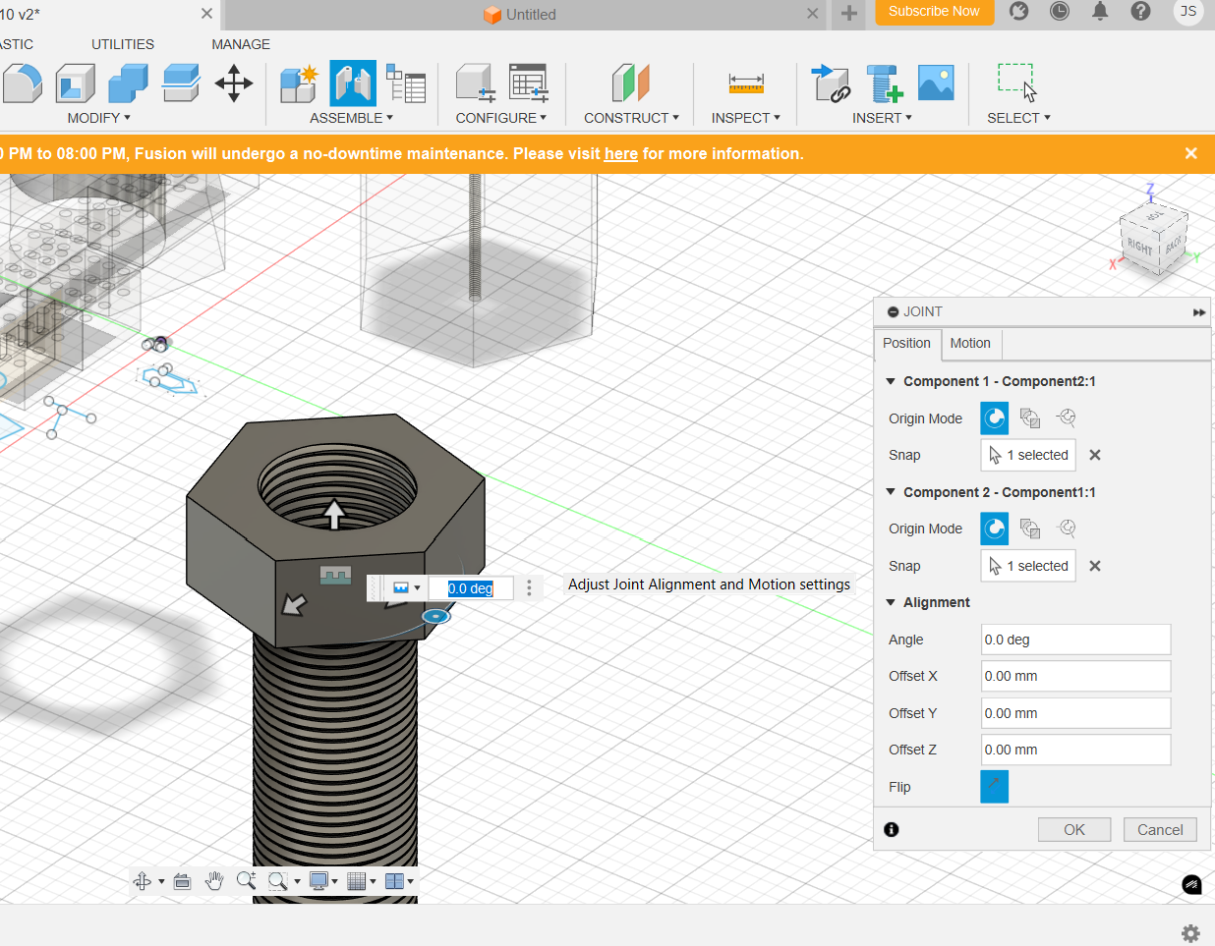Screen dimensions: 1215x946
Task: Collapse the Alignment section
Action: 891,602
